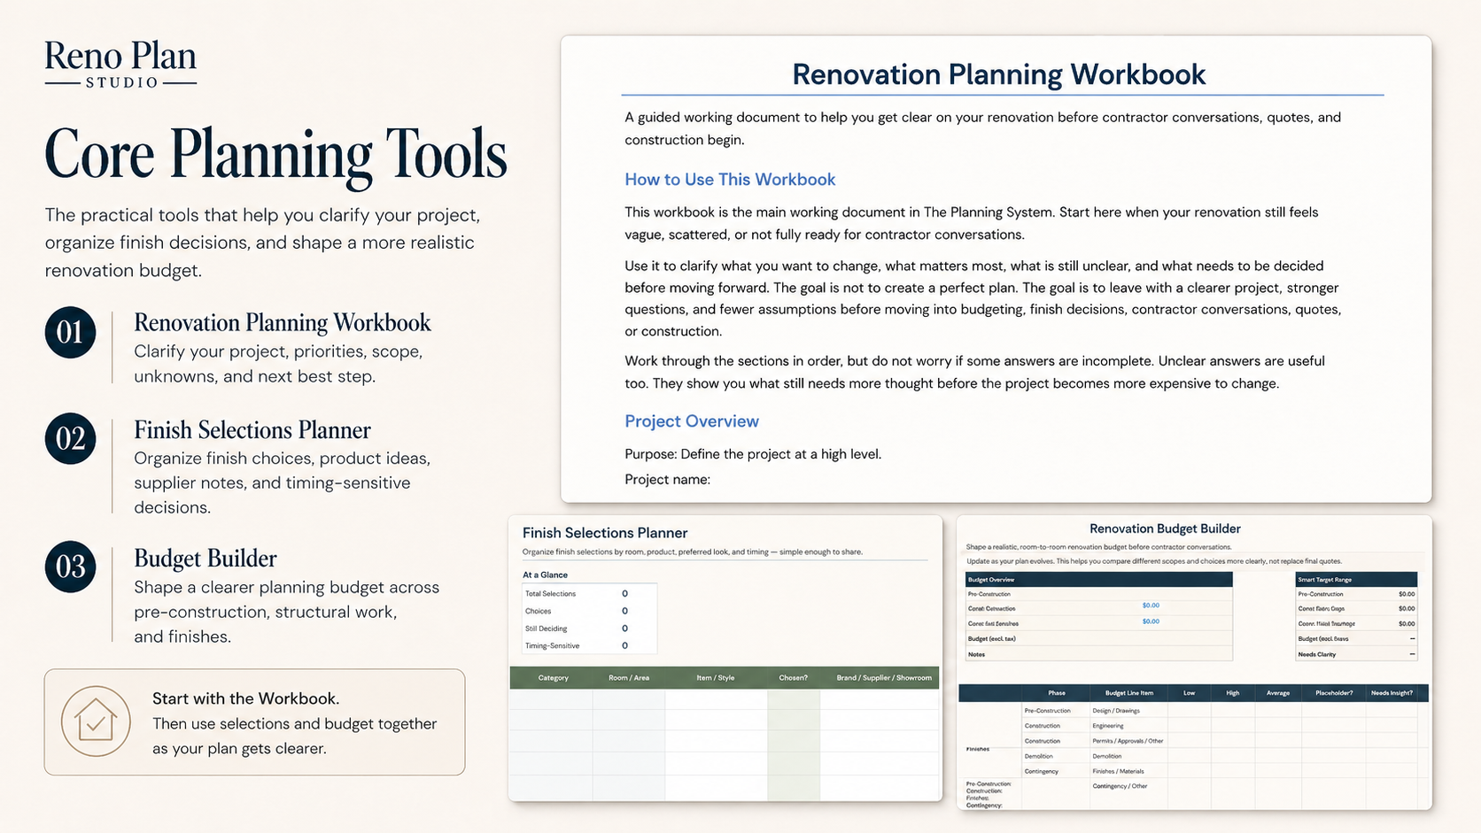Open the Finish Selections Planner sheet title
1481x833 pixels.
click(x=604, y=533)
